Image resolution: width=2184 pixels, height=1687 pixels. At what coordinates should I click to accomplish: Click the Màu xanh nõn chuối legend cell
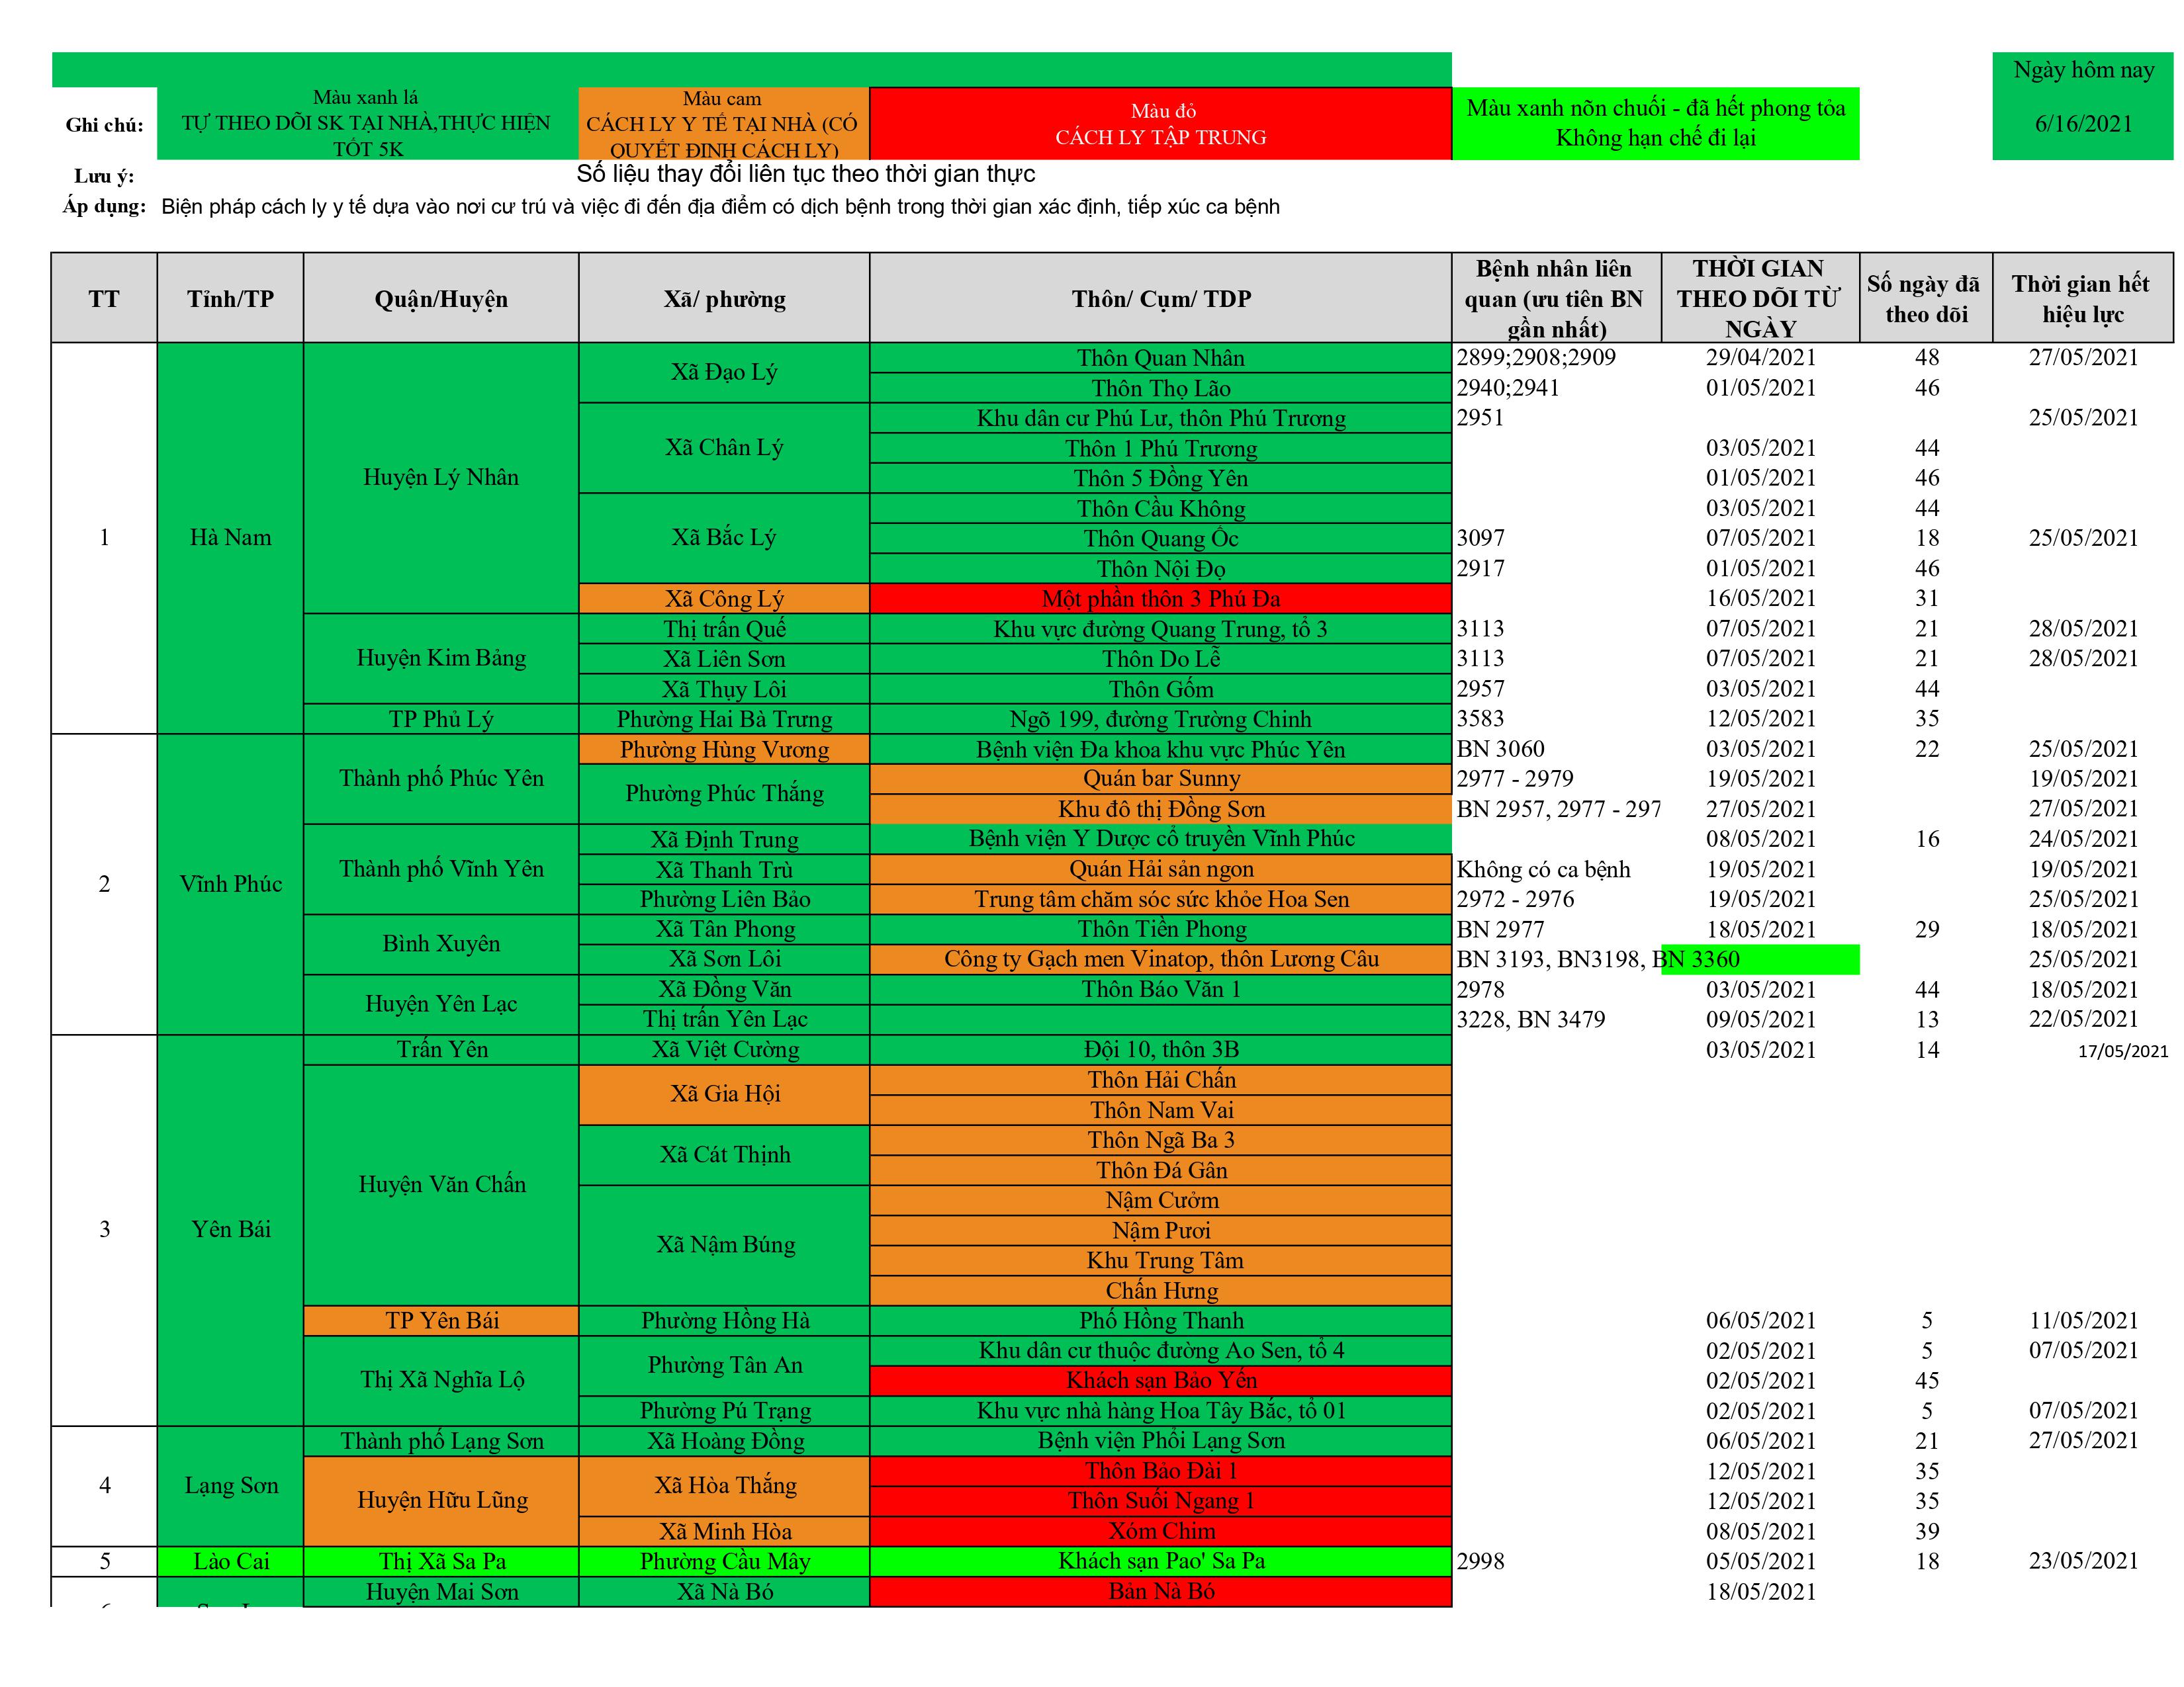(1655, 124)
